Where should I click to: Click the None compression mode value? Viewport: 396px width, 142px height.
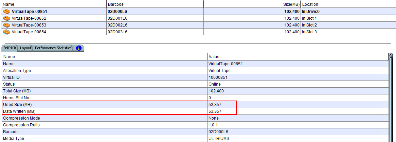pos(214,118)
